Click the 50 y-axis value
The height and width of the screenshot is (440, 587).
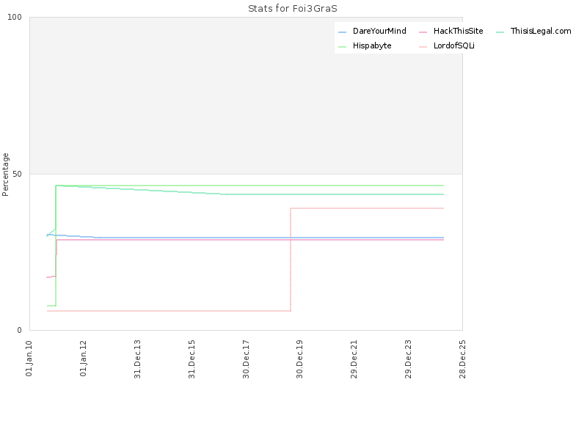coord(17,174)
